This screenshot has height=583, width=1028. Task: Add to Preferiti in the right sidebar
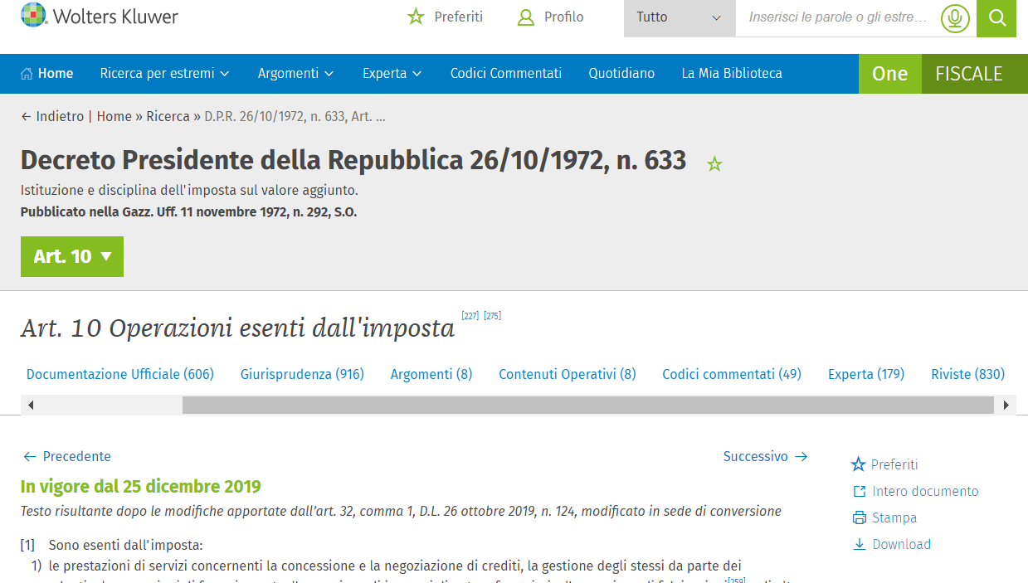[884, 464]
